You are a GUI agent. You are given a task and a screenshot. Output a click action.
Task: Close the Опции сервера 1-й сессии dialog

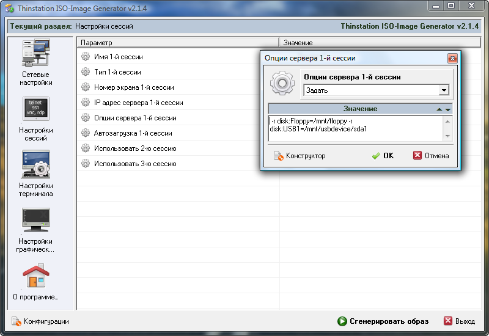pyautogui.click(x=452, y=58)
